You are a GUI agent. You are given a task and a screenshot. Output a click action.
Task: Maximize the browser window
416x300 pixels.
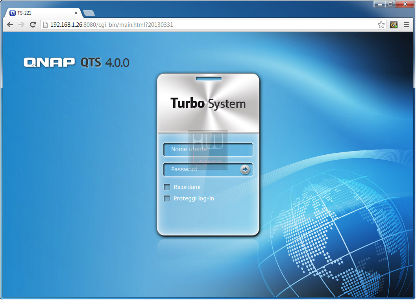point(390,4)
